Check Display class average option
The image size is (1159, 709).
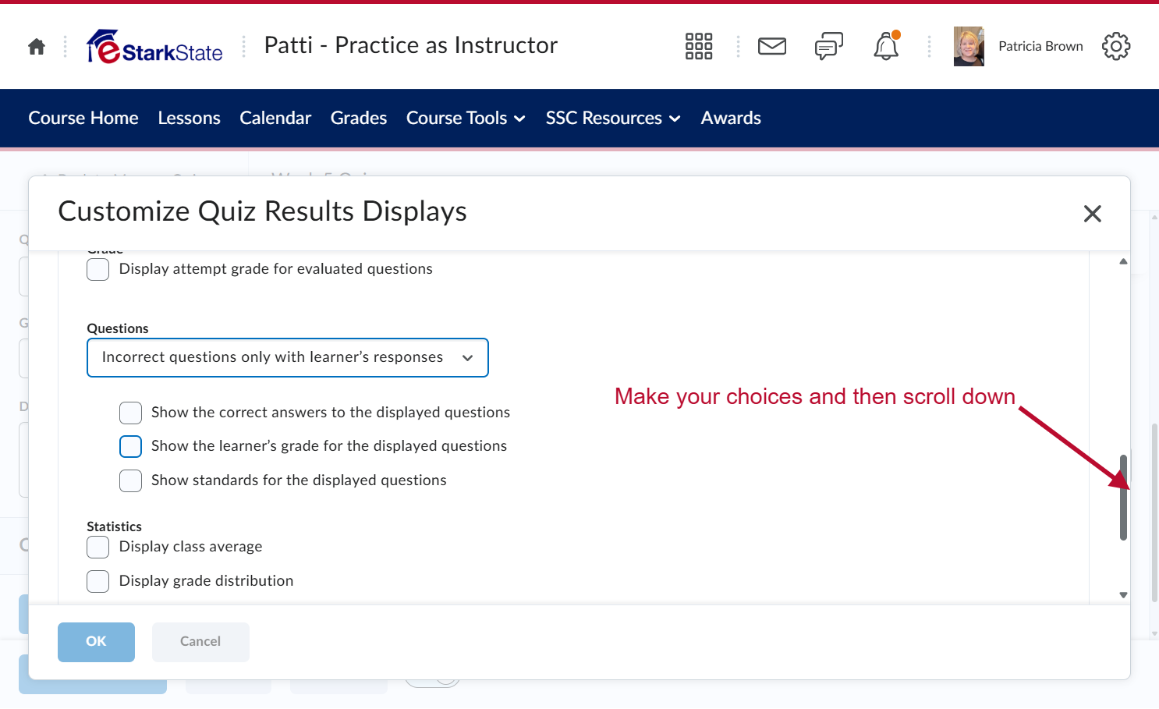(97, 547)
